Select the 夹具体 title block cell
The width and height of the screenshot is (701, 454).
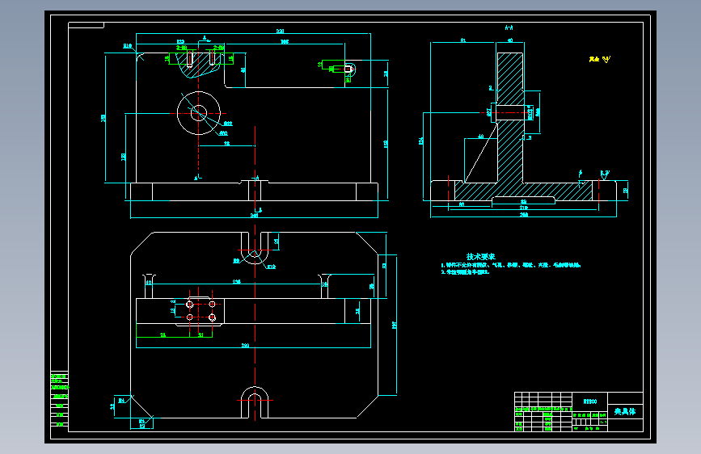click(x=625, y=411)
